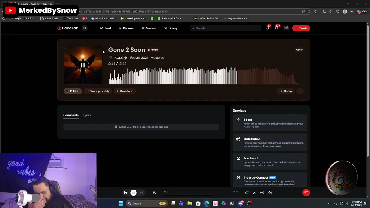Toggle repeat in the bottom player
Viewport: 370px width, 208px height.
click(247, 192)
